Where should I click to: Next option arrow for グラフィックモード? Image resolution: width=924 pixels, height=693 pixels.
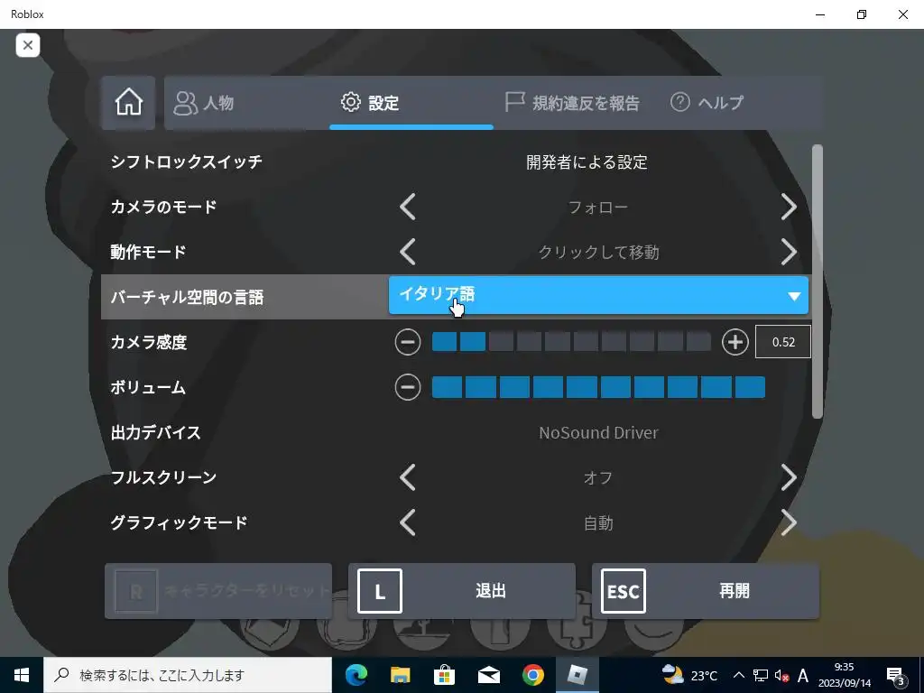coord(789,522)
